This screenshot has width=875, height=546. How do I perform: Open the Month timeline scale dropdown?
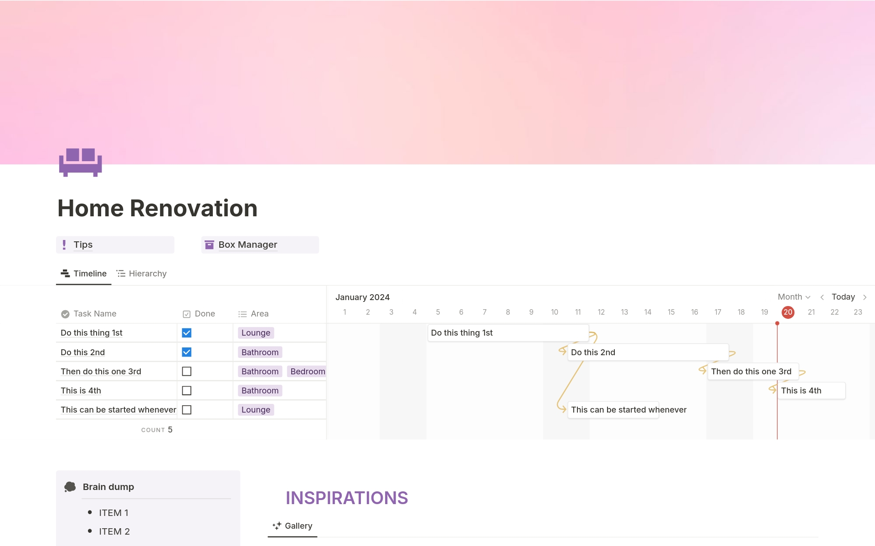click(793, 297)
